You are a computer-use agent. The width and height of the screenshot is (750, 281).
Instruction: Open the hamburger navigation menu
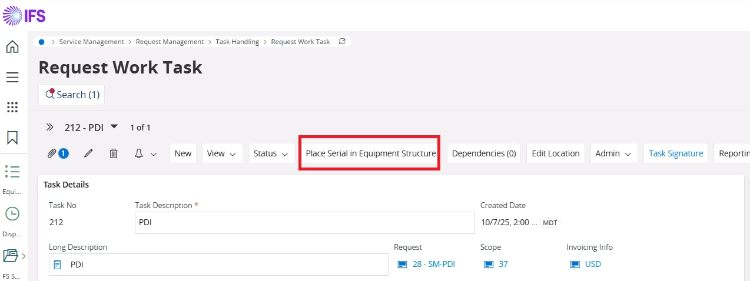coord(12,77)
